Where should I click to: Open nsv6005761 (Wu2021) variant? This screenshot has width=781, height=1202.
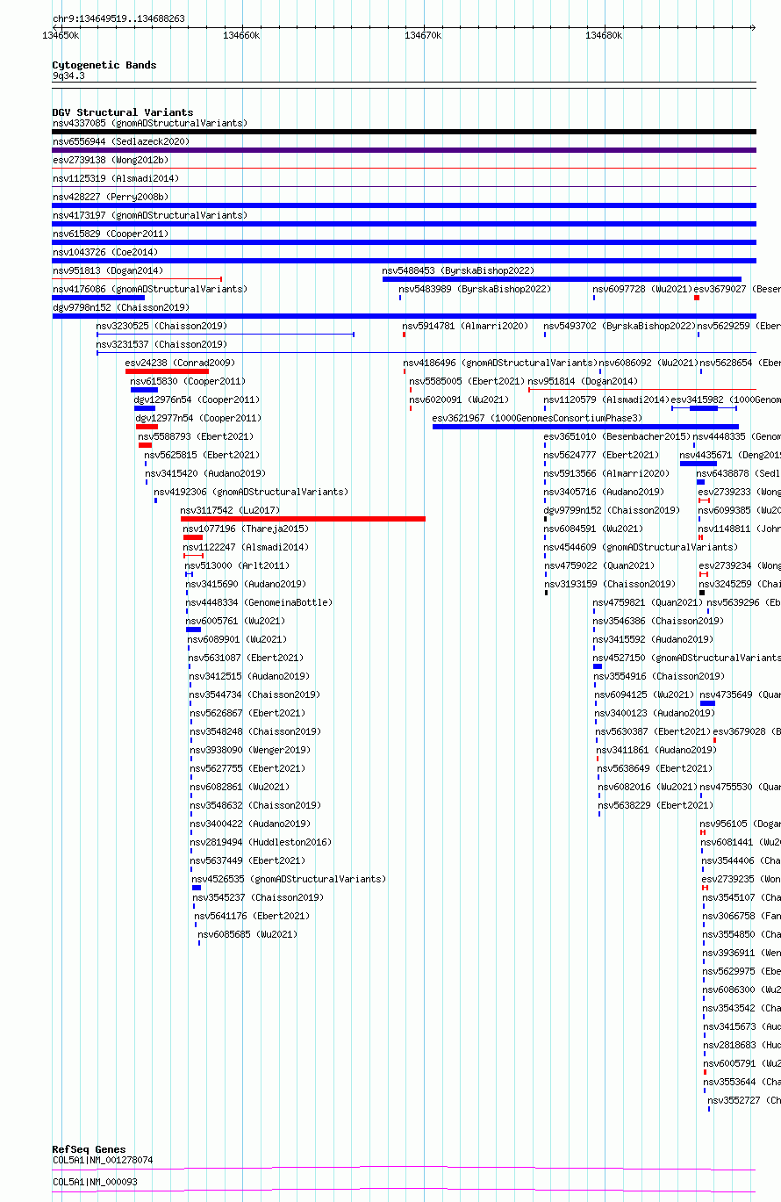coord(236,621)
